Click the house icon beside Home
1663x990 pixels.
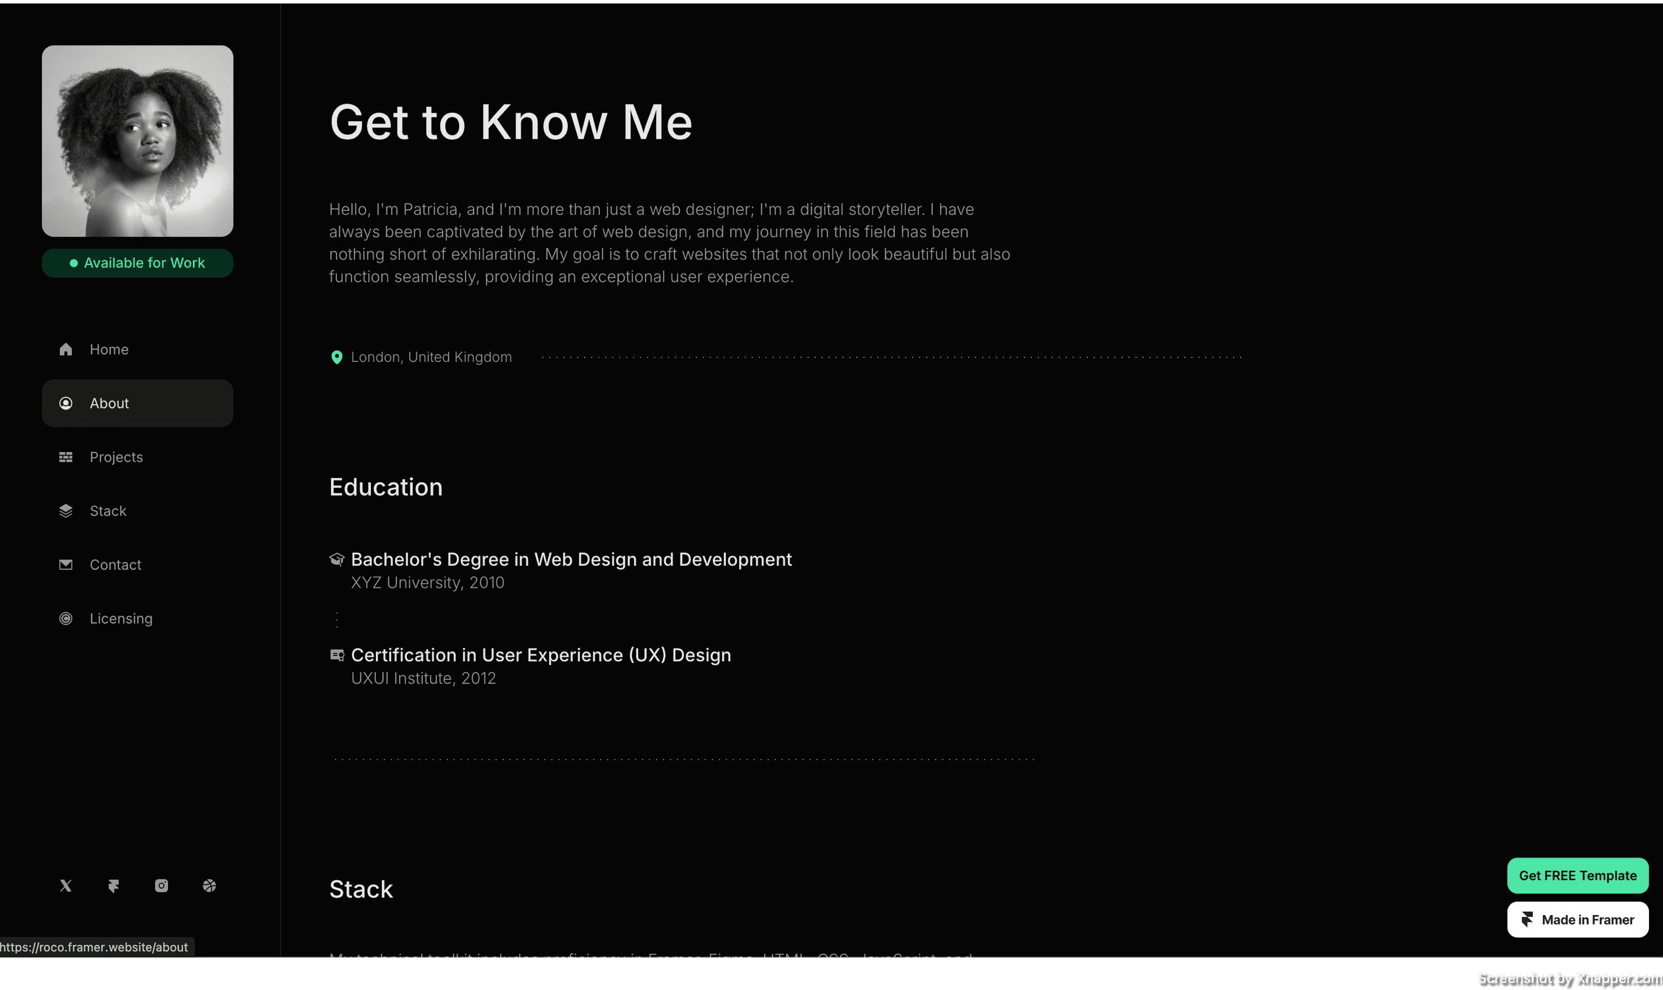coord(66,350)
